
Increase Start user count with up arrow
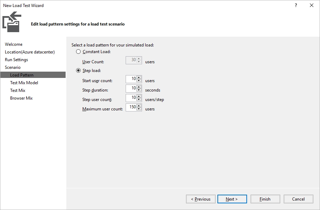[139, 77]
